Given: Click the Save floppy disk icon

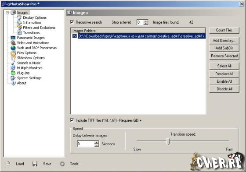Looking at the screenshot, I should click(35, 164).
